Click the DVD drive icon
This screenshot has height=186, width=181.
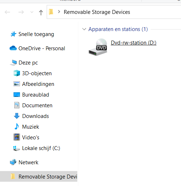98,47
